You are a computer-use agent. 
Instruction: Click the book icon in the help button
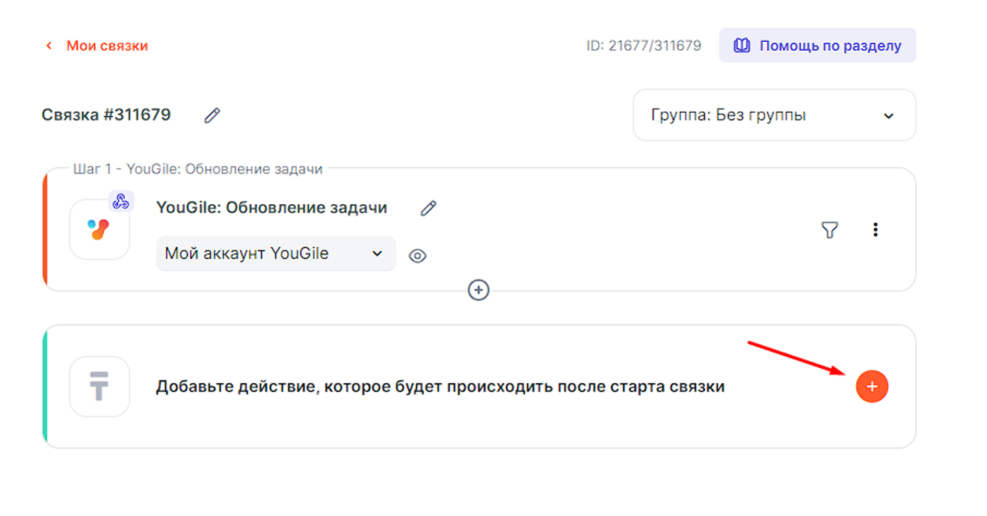[x=742, y=46]
